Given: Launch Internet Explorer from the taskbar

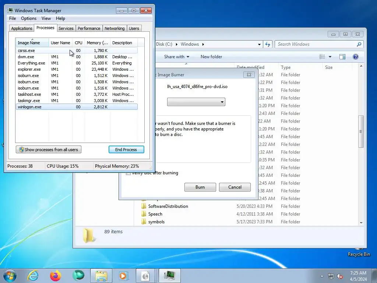Looking at the screenshot, I should 33,276.
